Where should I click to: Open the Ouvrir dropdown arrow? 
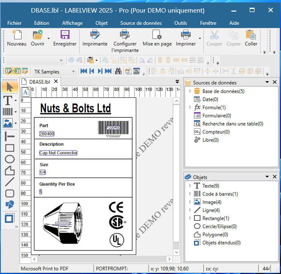click(48, 38)
